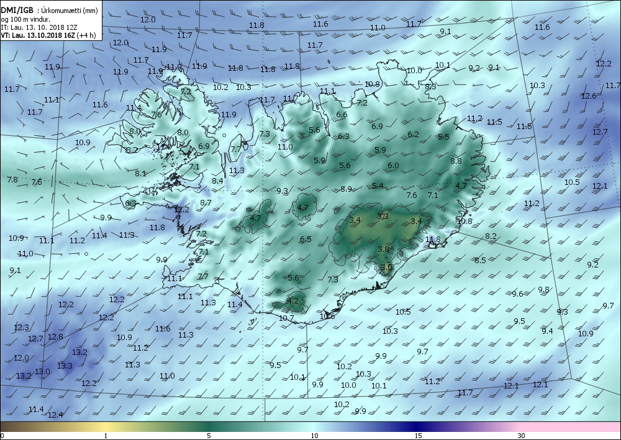The width and height of the screenshot is (621, 440).
Task: Click the map value 9.8
Action: click(x=543, y=290)
